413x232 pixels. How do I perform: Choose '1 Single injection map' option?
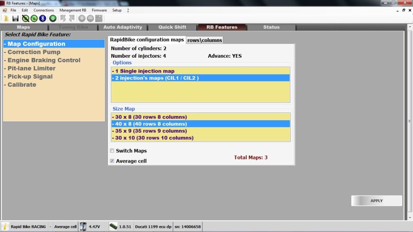(200, 71)
